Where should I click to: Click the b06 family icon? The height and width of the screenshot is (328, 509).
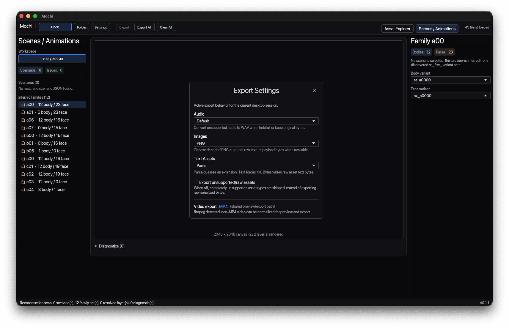point(23,151)
